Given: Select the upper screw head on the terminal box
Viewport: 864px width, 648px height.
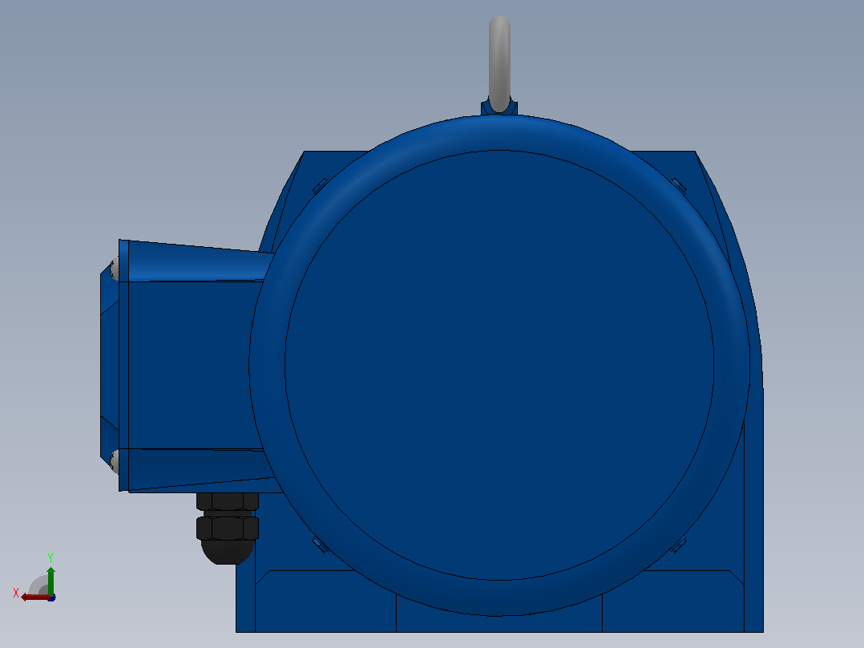Looking at the screenshot, I should (115, 269).
